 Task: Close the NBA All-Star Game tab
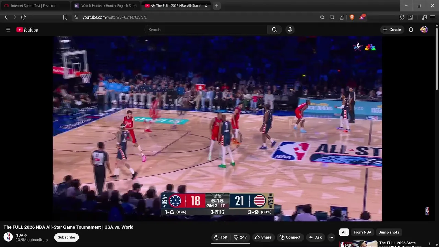206,6
